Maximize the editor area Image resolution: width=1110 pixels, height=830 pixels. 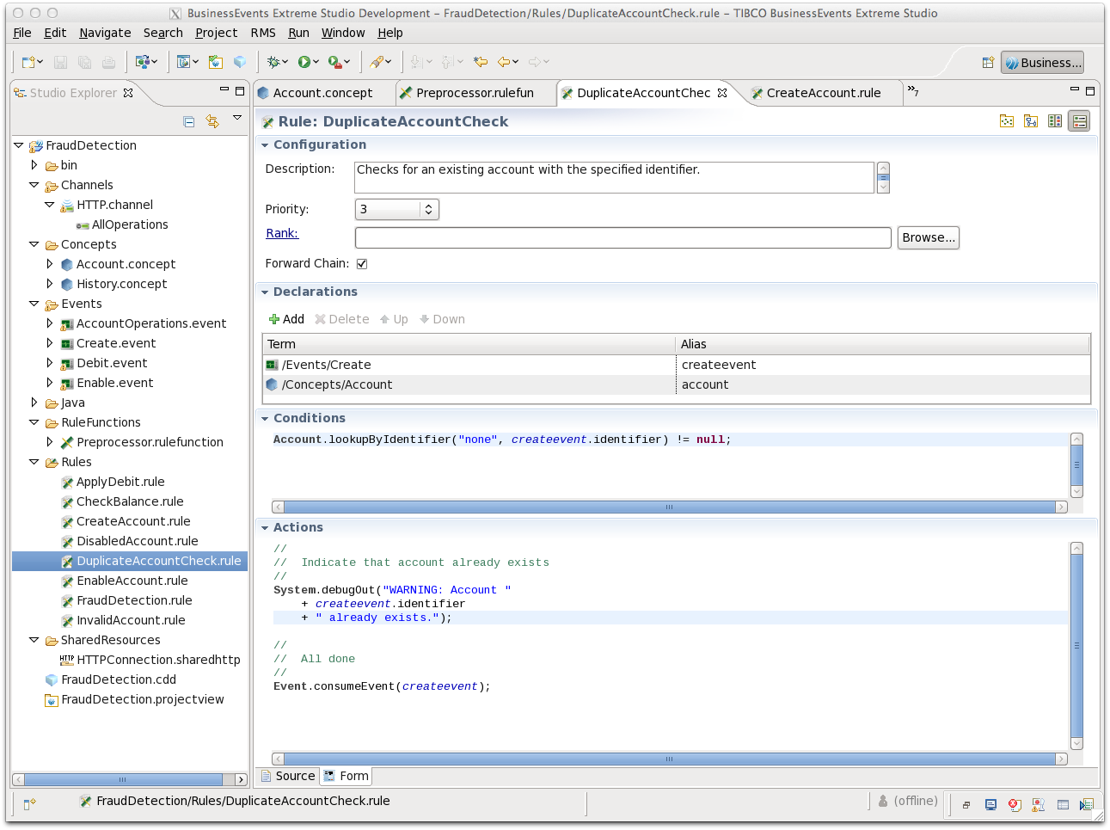click(1090, 90)
